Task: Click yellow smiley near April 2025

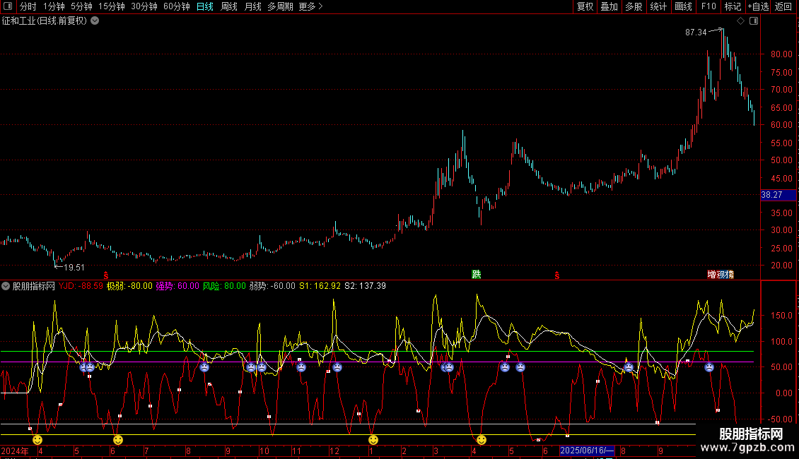Action: [482, 440]
